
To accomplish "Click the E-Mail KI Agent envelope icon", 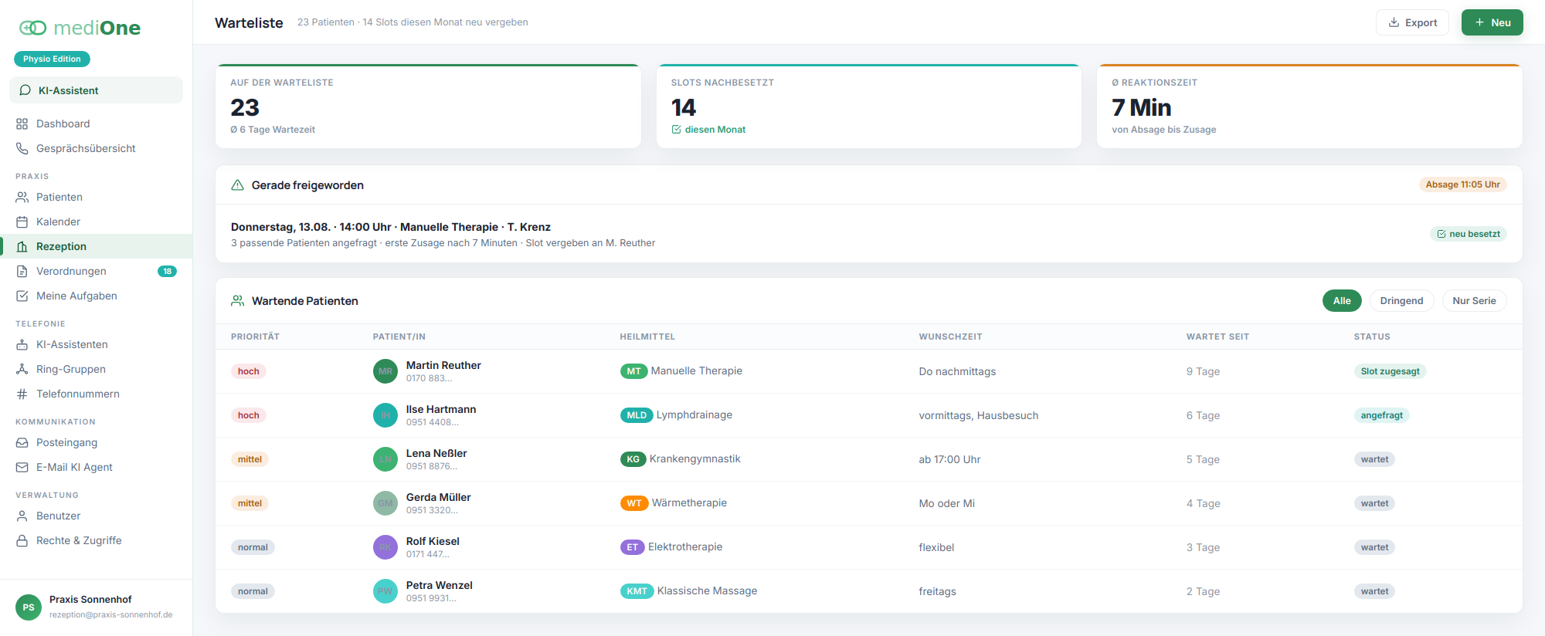I will pos(22,467).
